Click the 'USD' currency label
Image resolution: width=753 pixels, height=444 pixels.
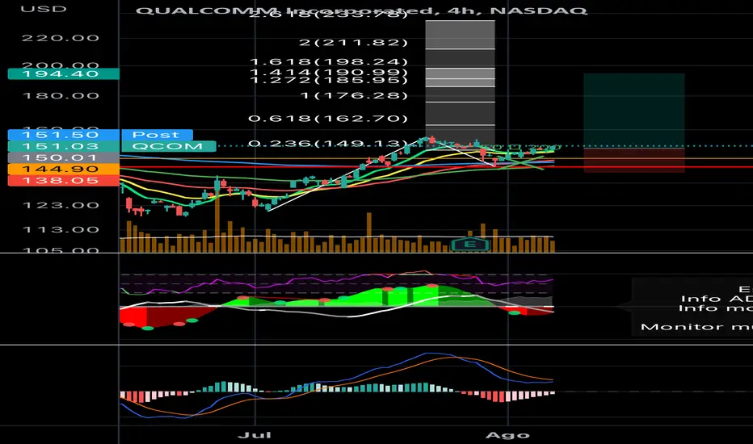(43, 9)
